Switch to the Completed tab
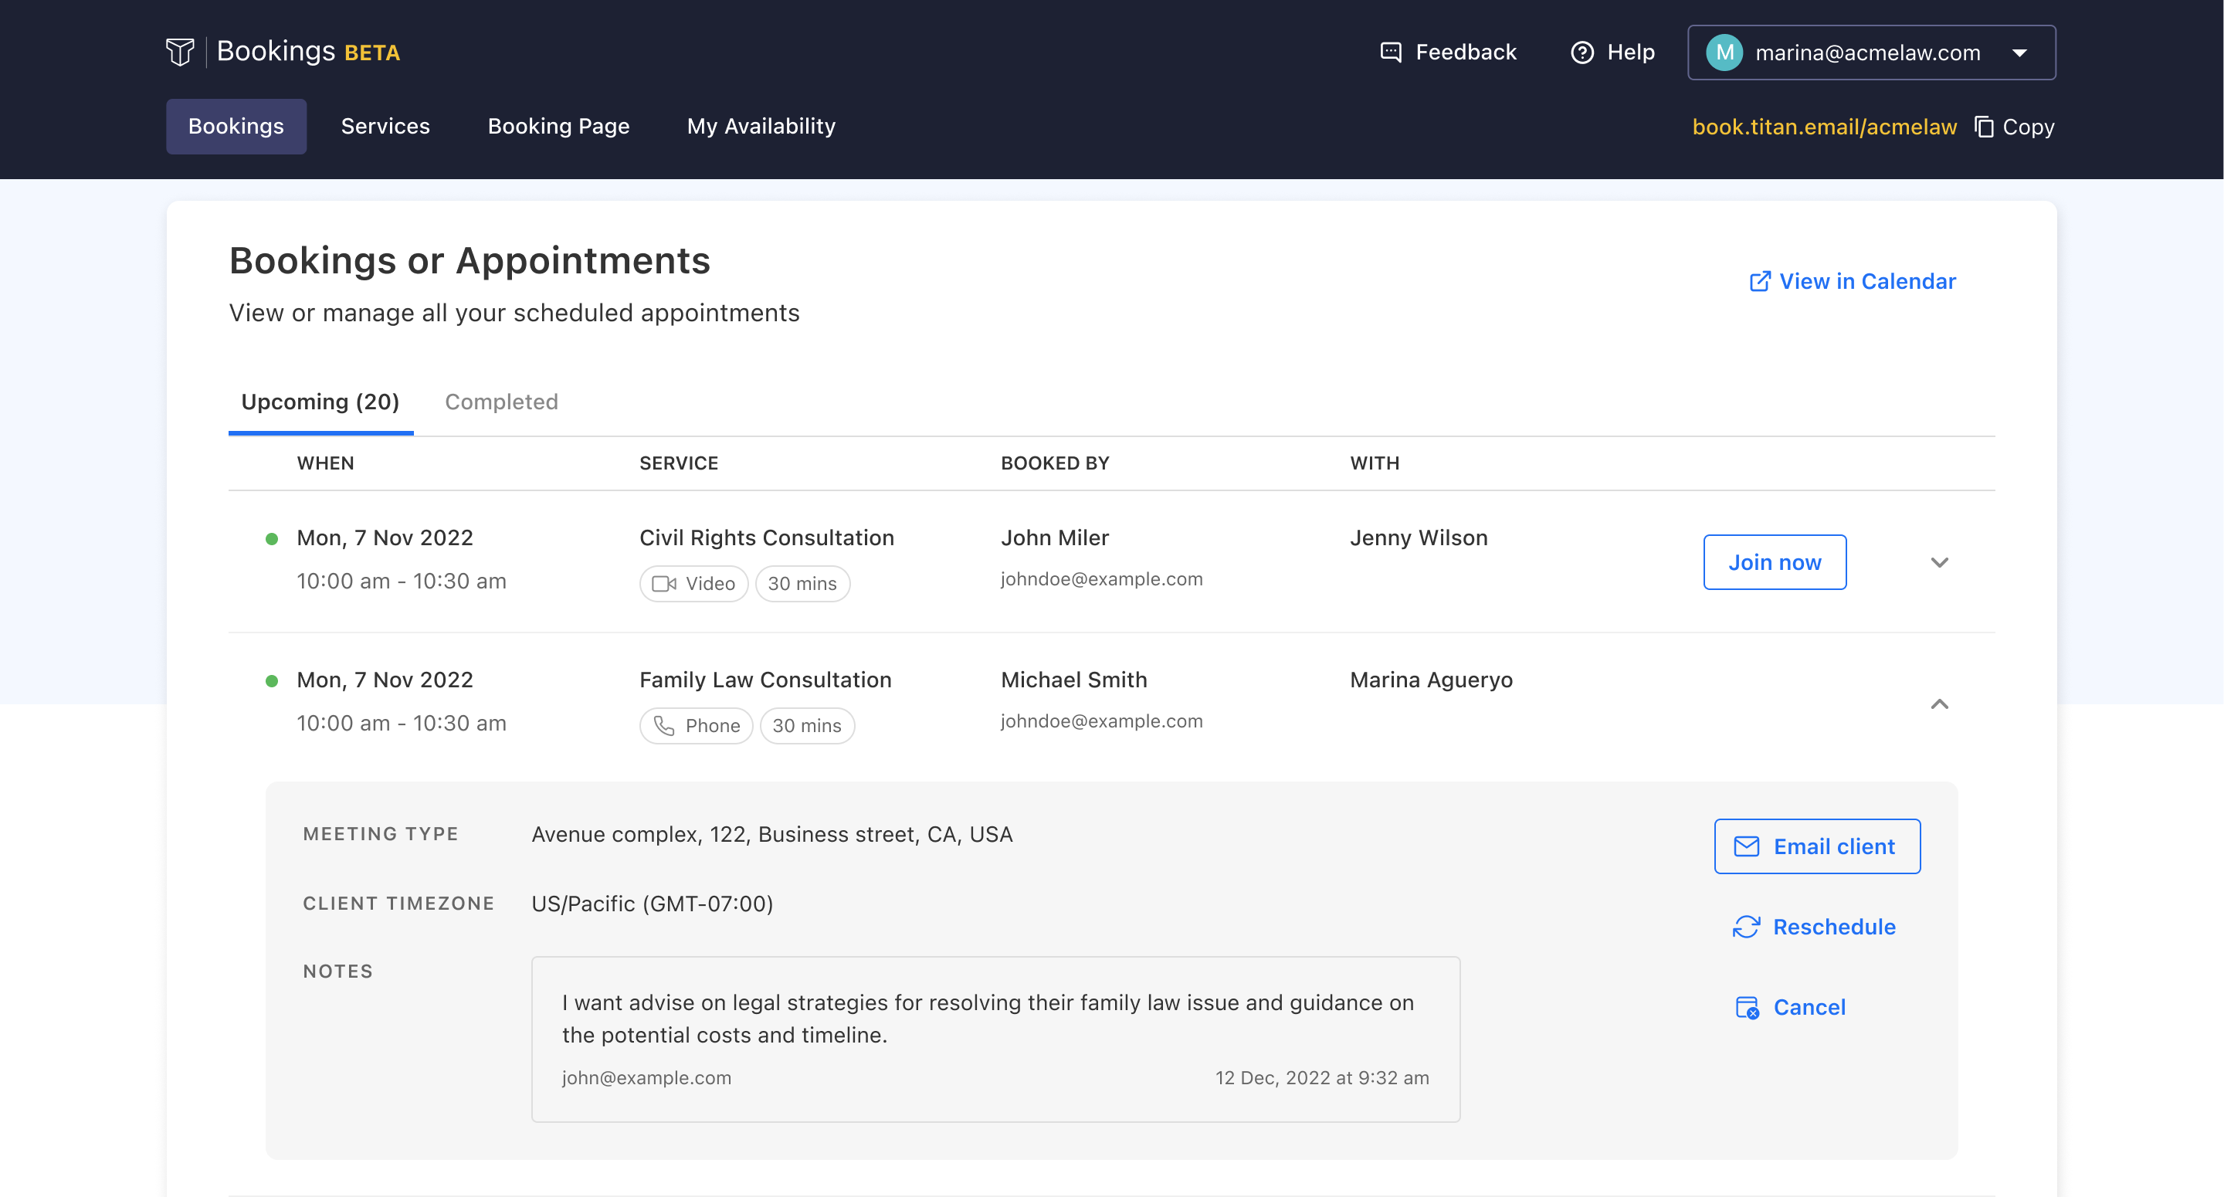 (500, 402)
